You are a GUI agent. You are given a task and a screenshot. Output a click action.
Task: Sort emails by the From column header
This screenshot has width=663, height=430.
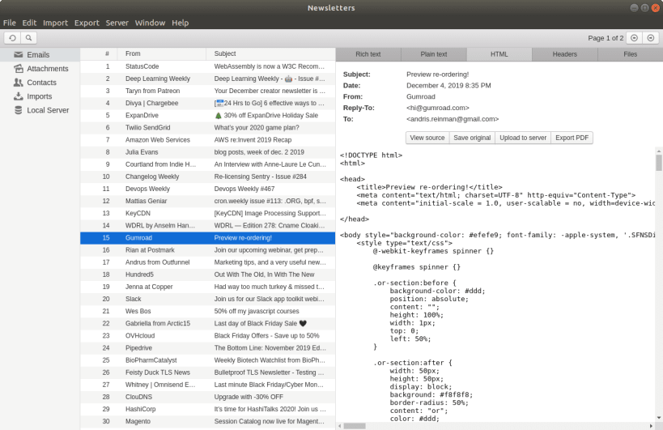click(x=162, y=54)
